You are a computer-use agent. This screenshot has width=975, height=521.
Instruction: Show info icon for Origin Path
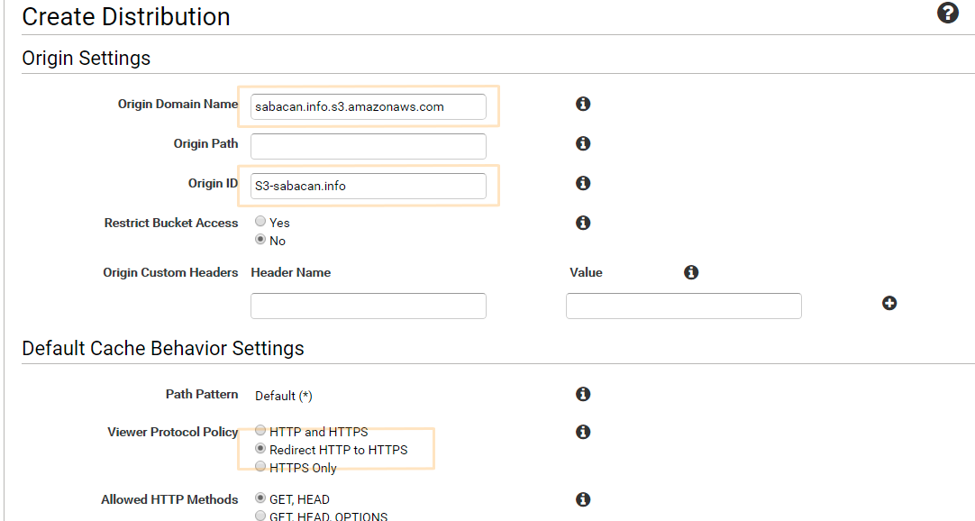(x=583, y=143)
